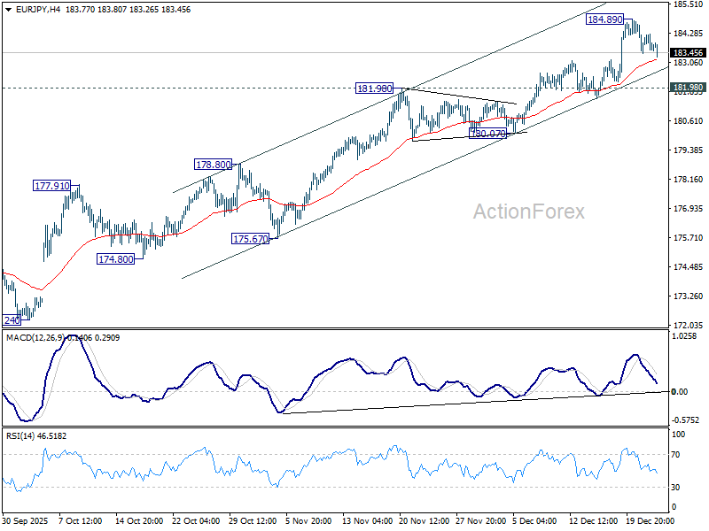The image size is (709, 531).
Task: Select the 180.07 consolidation price box
Action: pyautogui.click(x=486, y=133)
